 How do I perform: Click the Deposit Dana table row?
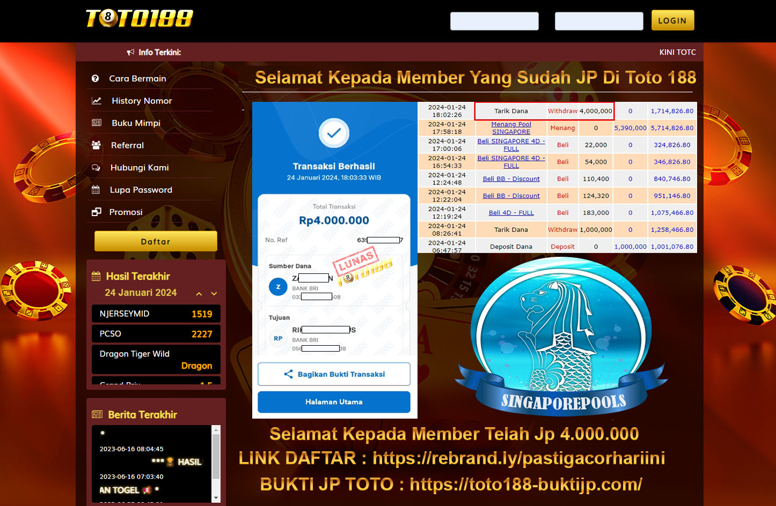(x=557, y=247)
